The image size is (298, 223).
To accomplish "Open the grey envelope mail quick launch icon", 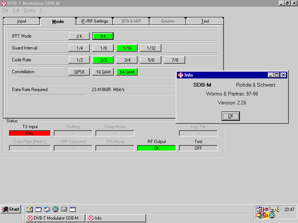I will [x=64, y=209].
